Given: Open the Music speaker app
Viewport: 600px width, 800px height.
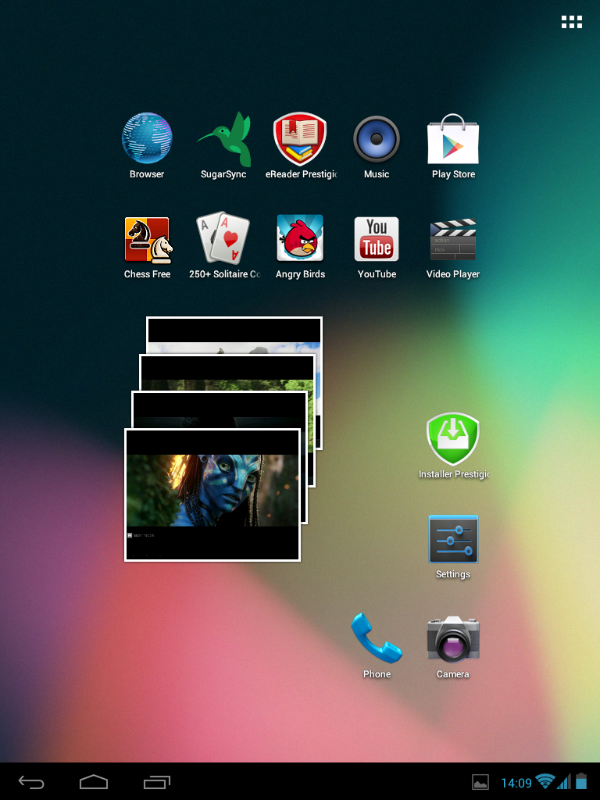Looking at the screenshot, I should tap(377, 146).
